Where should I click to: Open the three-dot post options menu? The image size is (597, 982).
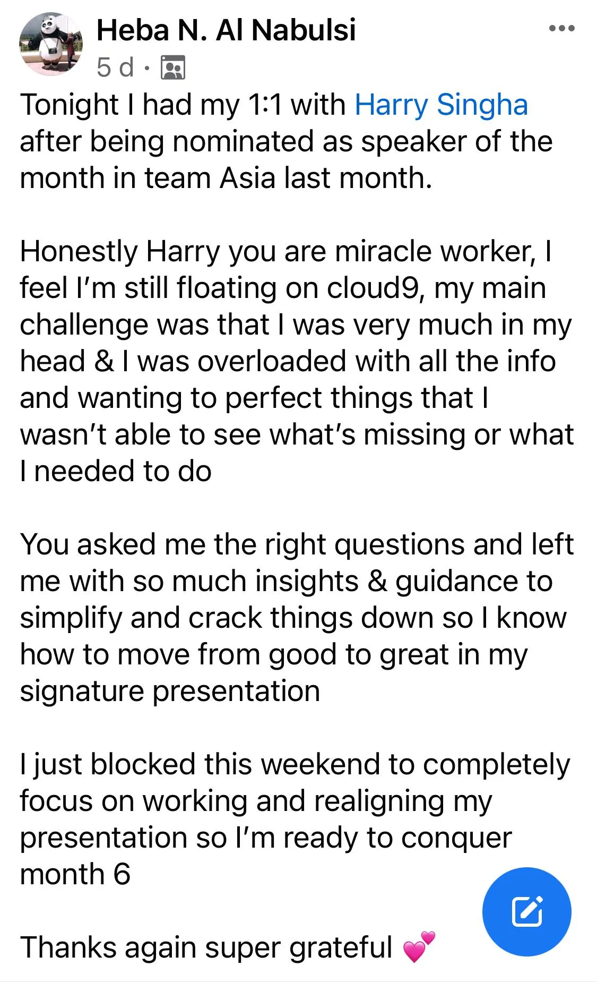[561, 29]
